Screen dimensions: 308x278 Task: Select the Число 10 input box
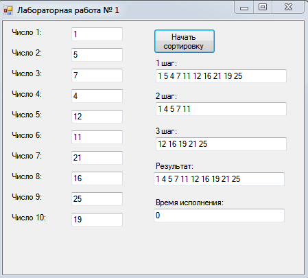97,220
